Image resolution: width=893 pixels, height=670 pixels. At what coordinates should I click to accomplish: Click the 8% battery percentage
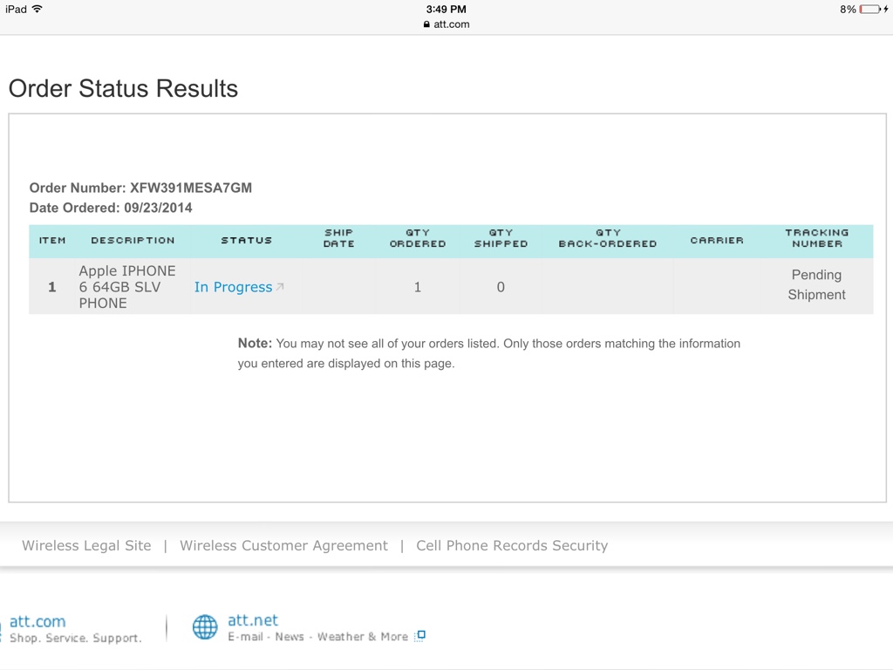tap(848, 9)
